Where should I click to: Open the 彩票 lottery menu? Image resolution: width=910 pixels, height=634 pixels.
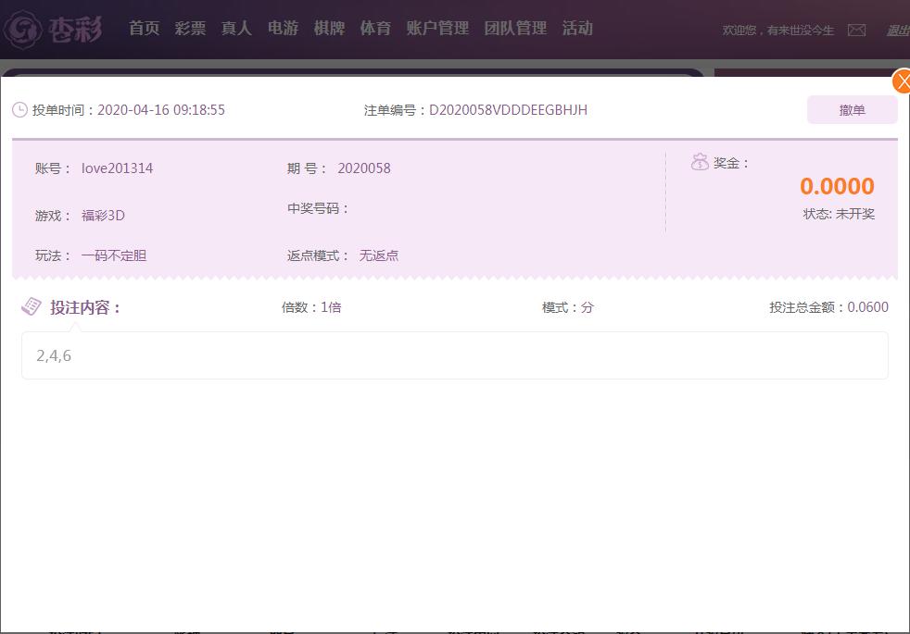click(x=190, y=28)
